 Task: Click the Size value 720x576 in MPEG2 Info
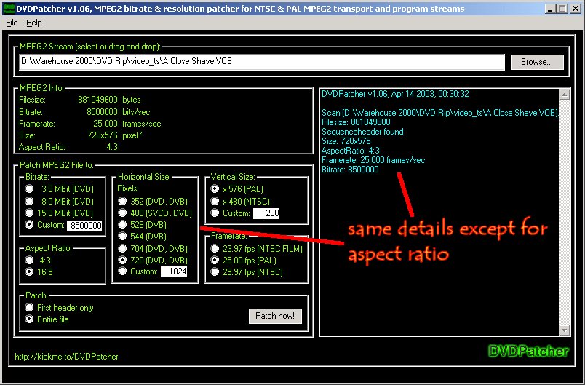coord(103,135)
